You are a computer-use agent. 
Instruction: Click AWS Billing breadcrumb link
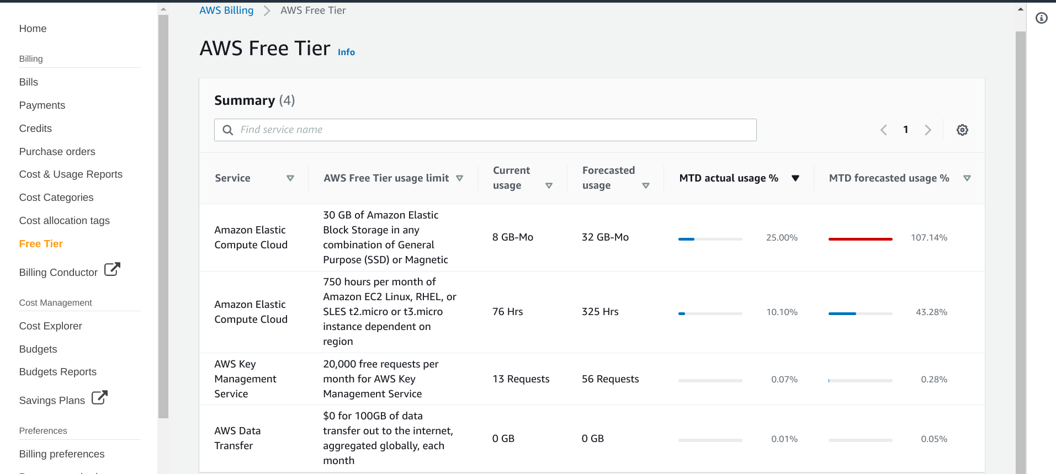(x=226, y=10)
